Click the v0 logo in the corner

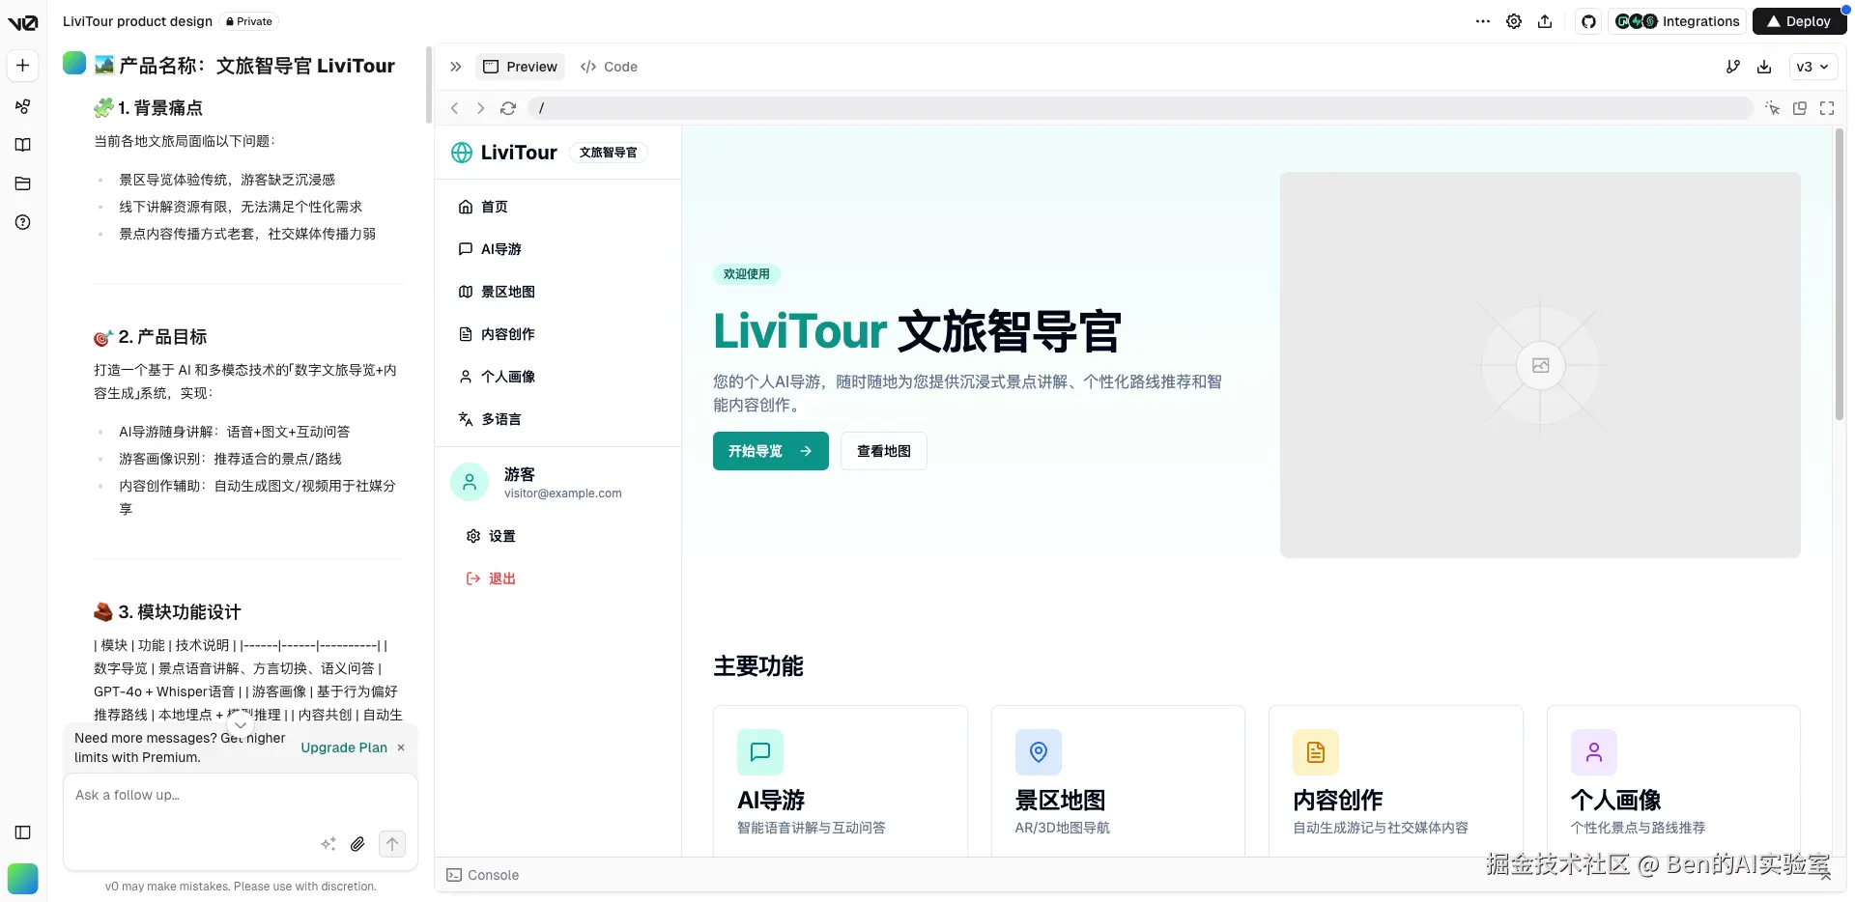(x=22, y=22)
